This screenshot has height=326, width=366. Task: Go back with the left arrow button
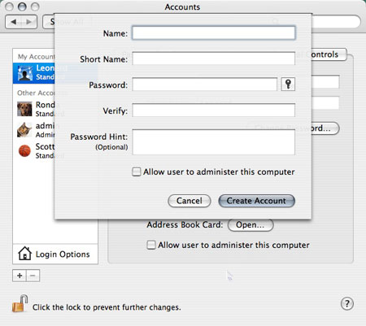(x=13, y=22)
